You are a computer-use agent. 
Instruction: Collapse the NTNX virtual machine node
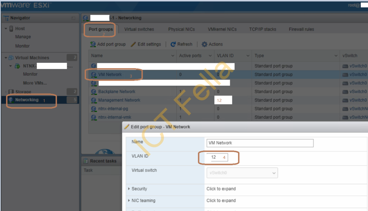point(11,66)
